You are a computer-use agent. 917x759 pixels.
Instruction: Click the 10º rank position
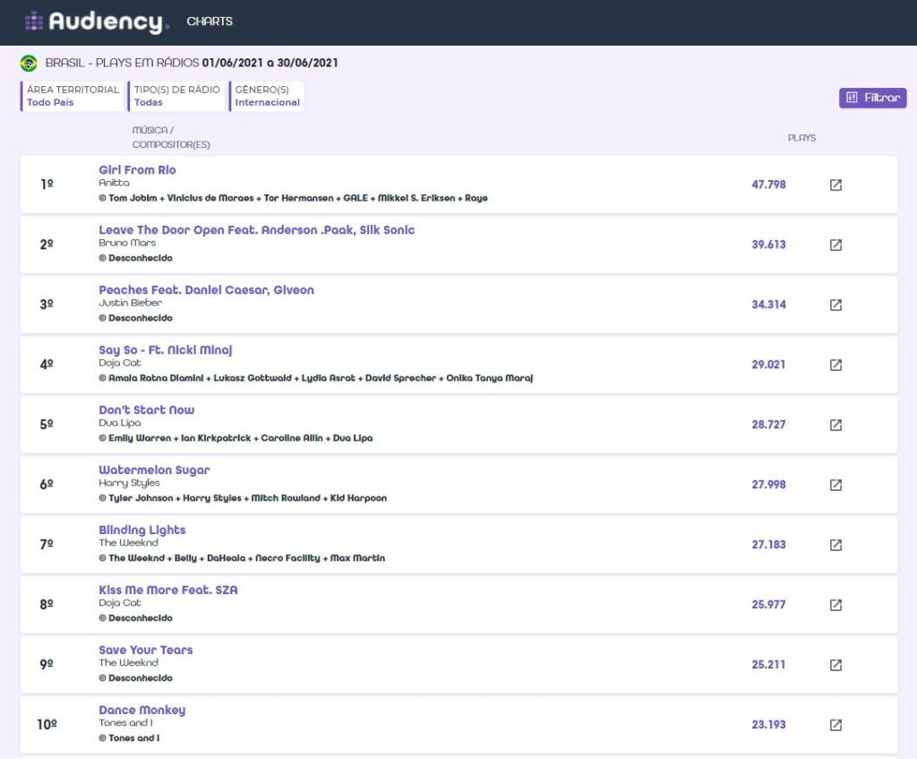[x=47, y=724]
